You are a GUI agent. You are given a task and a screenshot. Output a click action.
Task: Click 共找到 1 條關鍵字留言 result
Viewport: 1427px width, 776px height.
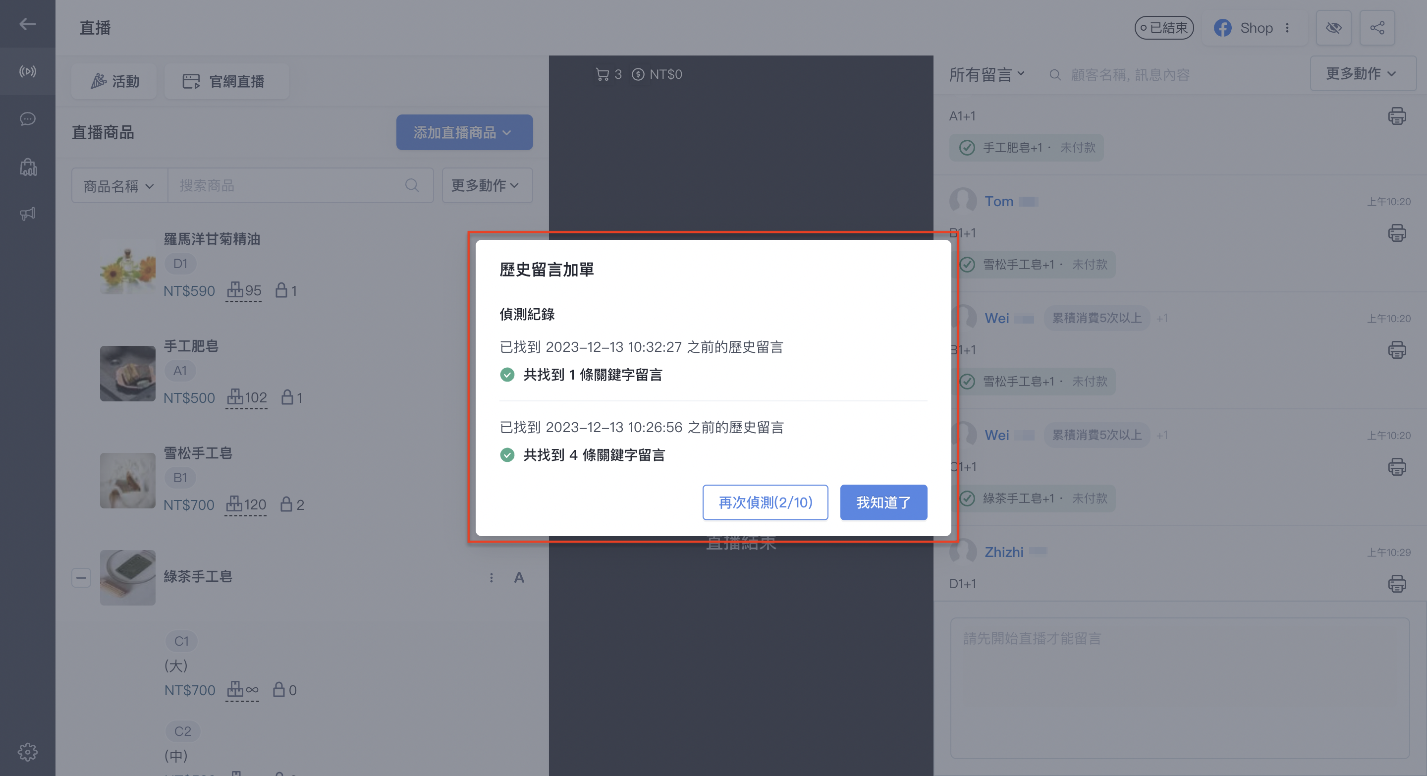pos(592,375)
